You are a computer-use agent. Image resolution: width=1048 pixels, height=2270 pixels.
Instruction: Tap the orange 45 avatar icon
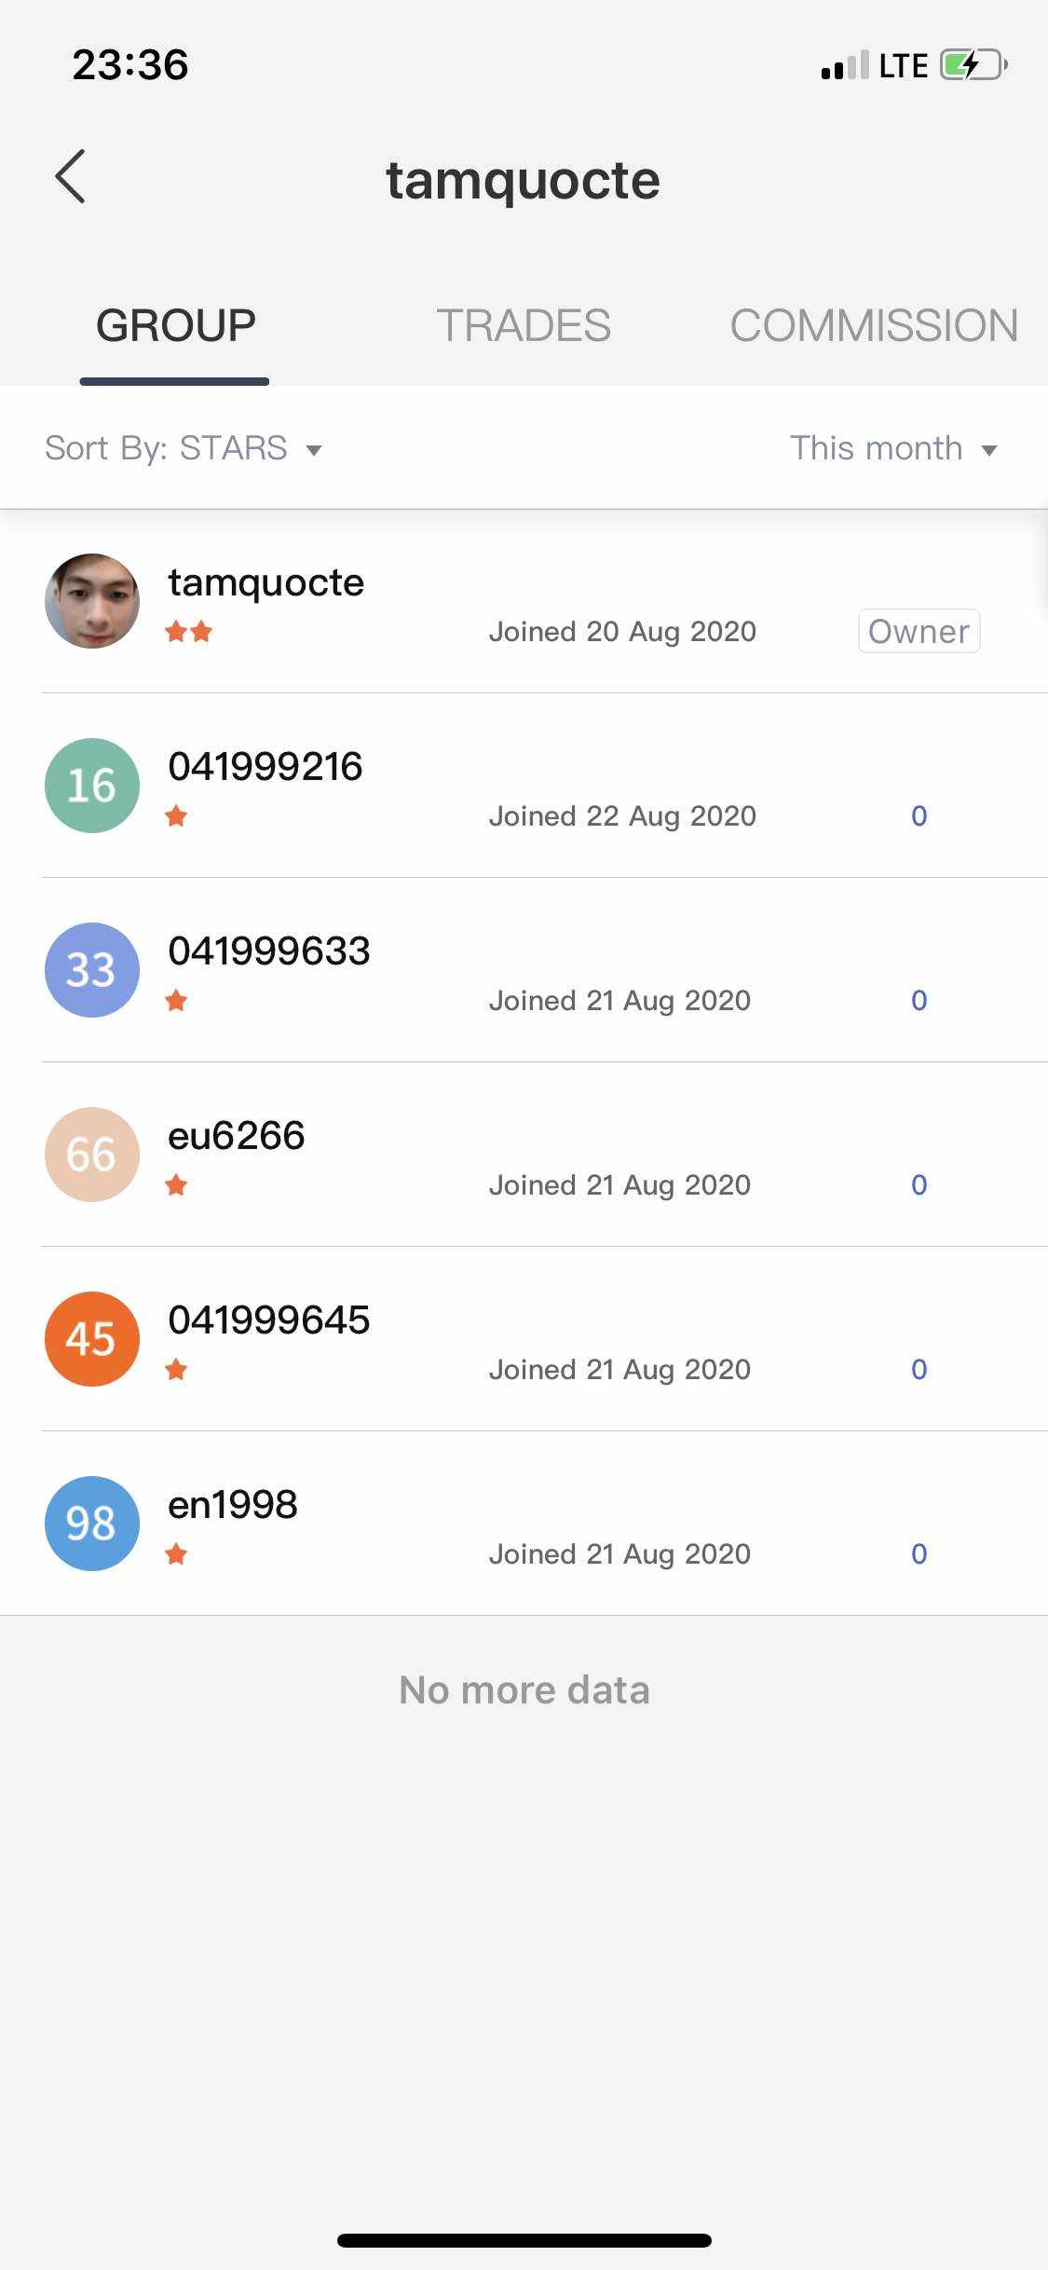tap(92, 1339)
